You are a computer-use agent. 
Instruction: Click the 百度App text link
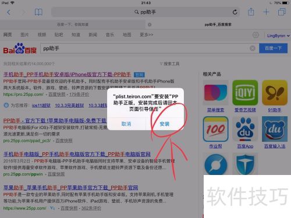pos(245,146)
